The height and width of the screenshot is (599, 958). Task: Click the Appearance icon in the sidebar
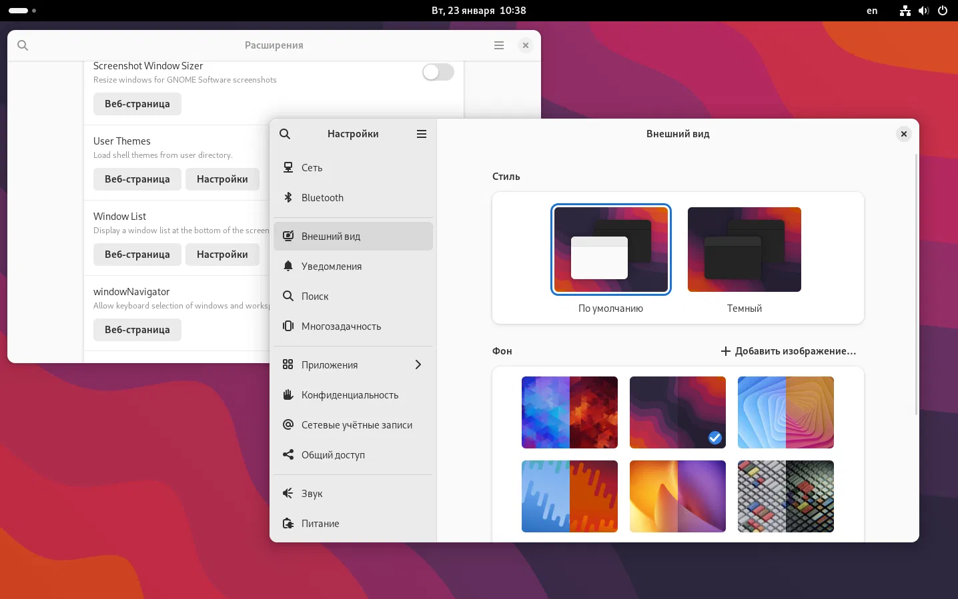click(288, 237)
